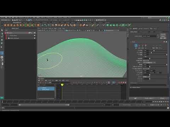Select the blue highlighted item in animation editor list
This screenshot has height=127, width=170.
[x=46, y=89]
